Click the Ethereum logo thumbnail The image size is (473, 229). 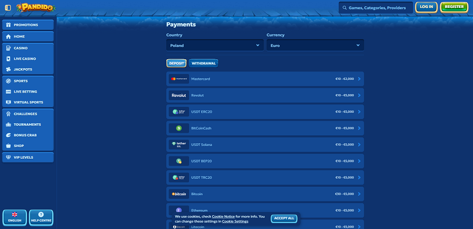click(x=179, y=210)
